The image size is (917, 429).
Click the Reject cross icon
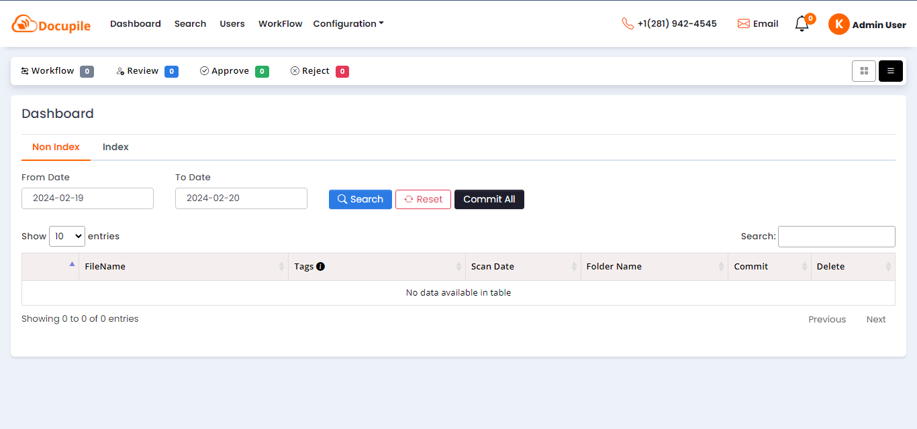295,71
